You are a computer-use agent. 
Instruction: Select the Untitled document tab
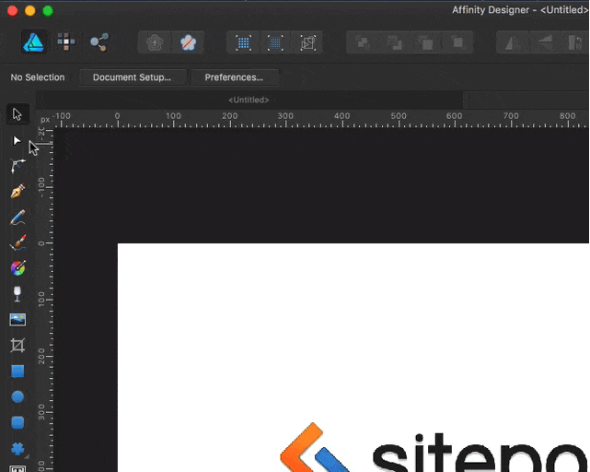pyautogui.click(x=249, y=100)
